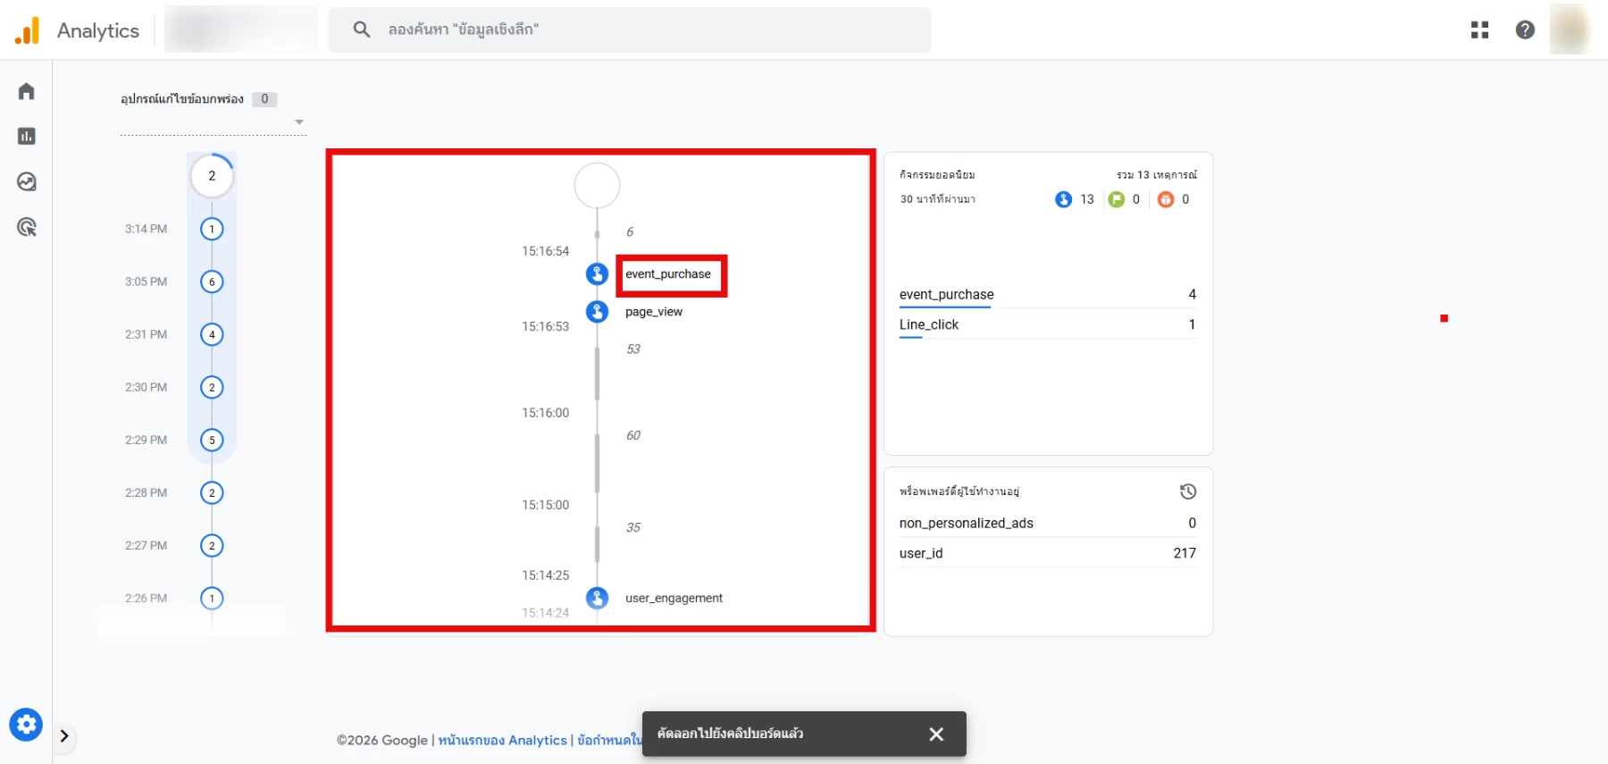This screenshot has height=764, width=1608.
Task: Open Advertising icon in left sidebar
Action: coord(27,227)
